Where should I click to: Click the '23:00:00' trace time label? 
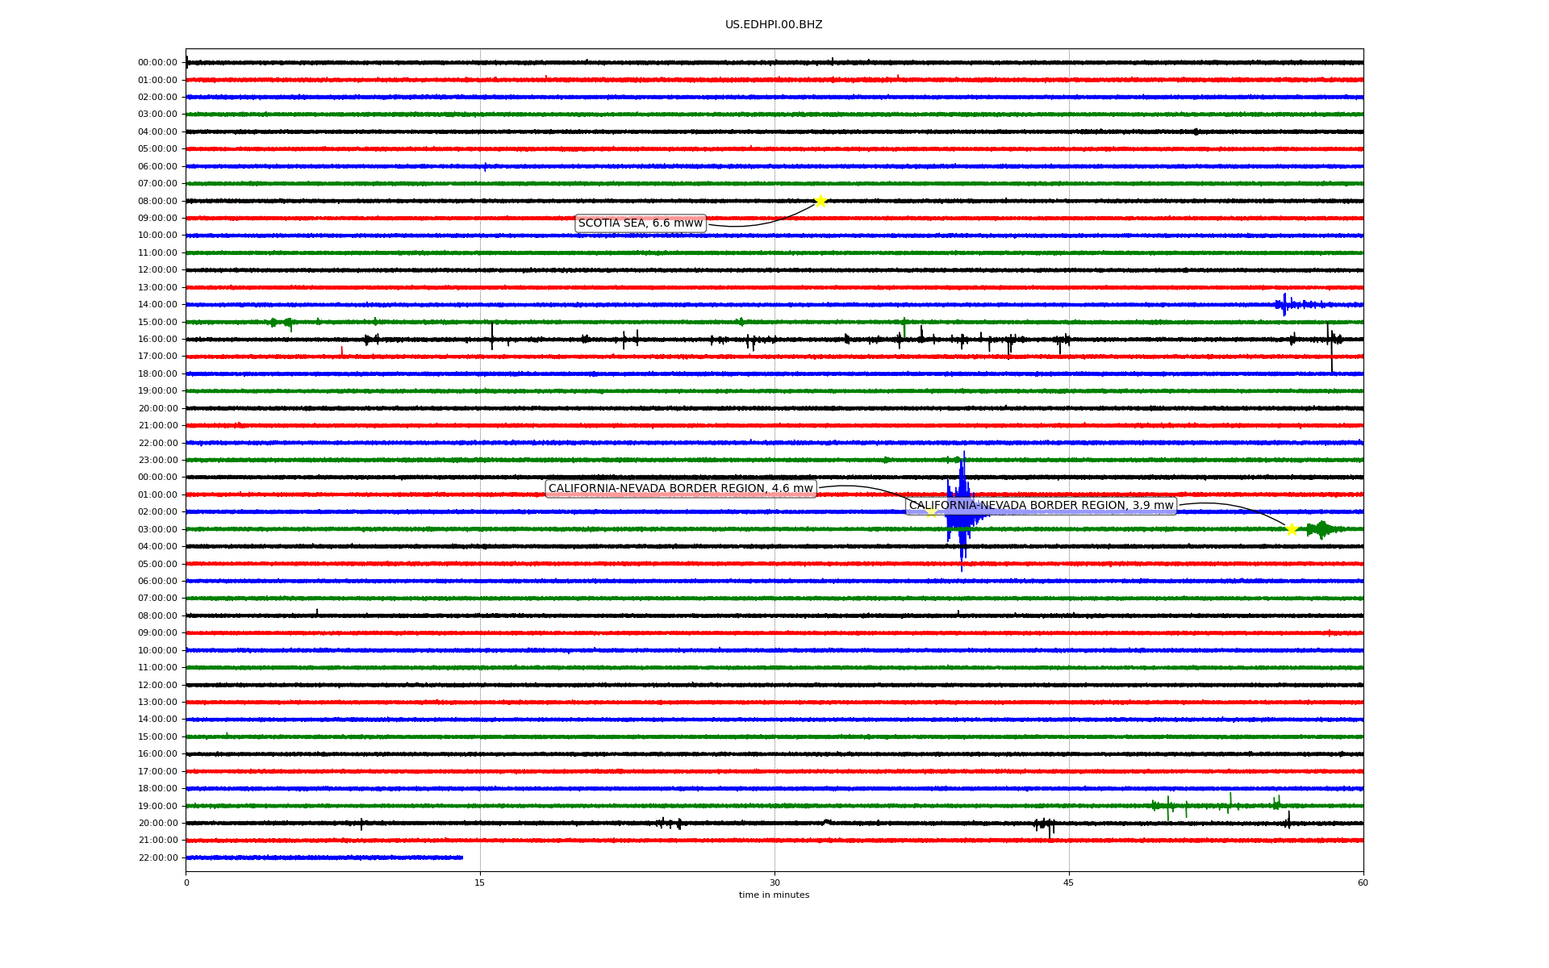[x=157, y=461]
